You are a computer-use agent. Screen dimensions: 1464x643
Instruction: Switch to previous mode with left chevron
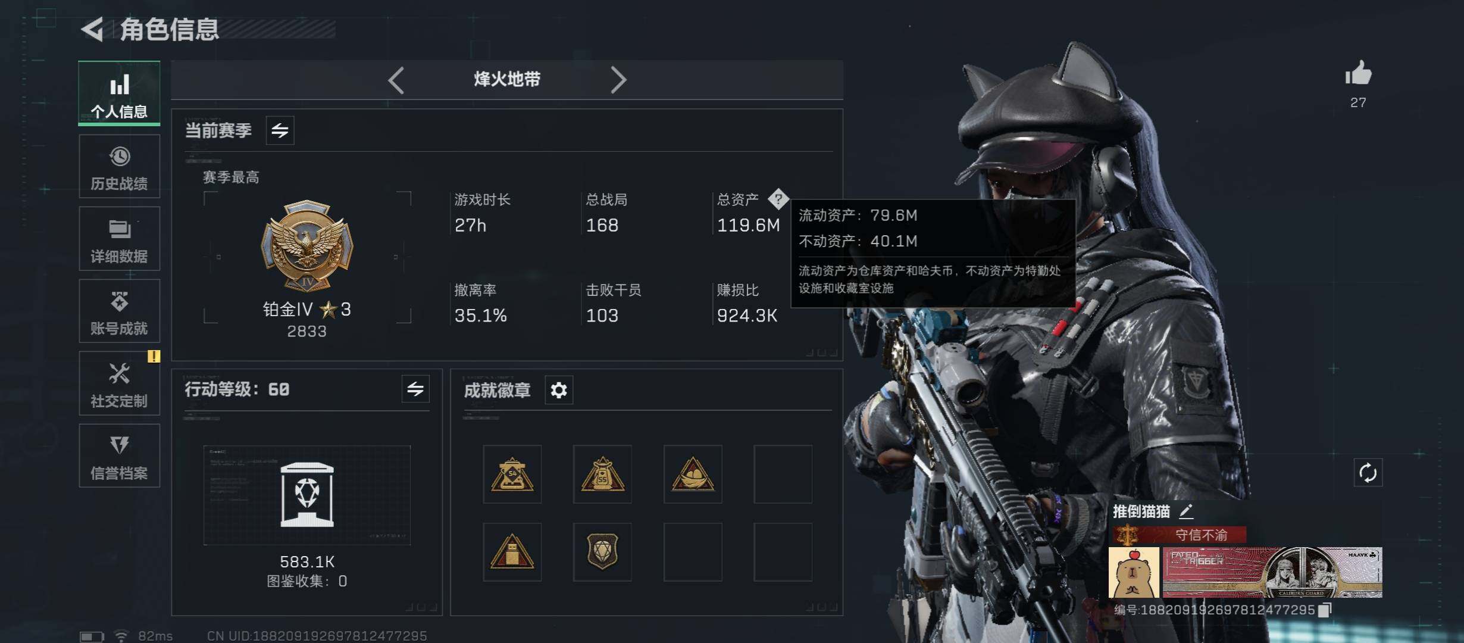[x=396, y=80]
